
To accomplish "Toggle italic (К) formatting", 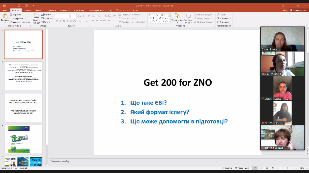I will (60, 21).
